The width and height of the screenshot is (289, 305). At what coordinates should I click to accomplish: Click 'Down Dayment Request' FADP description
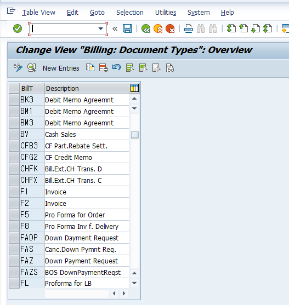click(87, 238)
